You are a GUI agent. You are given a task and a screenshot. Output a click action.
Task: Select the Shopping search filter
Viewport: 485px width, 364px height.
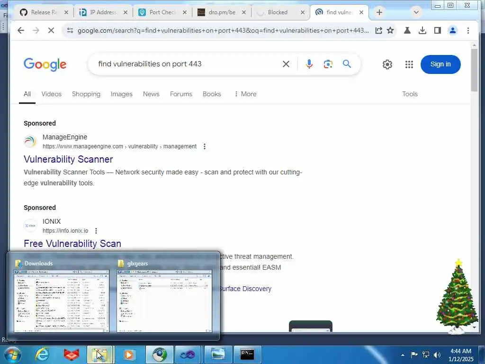pos(86,94)
